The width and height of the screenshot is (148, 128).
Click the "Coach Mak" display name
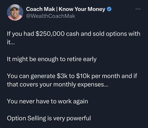(40, 9)
